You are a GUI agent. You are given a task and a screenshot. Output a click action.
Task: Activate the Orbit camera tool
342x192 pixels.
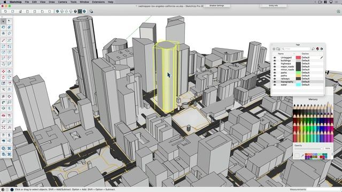pos(3,116)
